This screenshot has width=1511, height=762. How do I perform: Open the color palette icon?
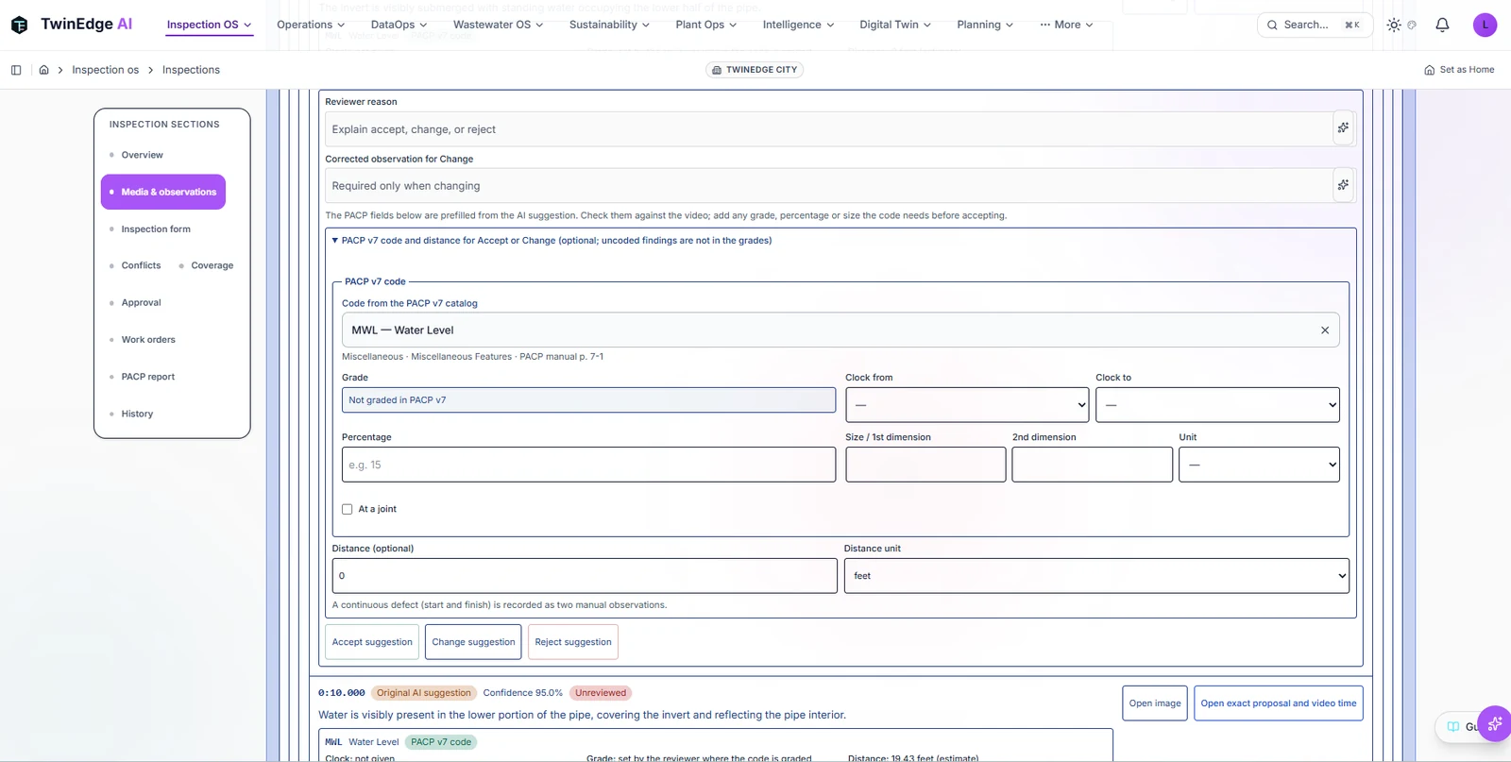pyautogui.click(x=1412, y=25)
